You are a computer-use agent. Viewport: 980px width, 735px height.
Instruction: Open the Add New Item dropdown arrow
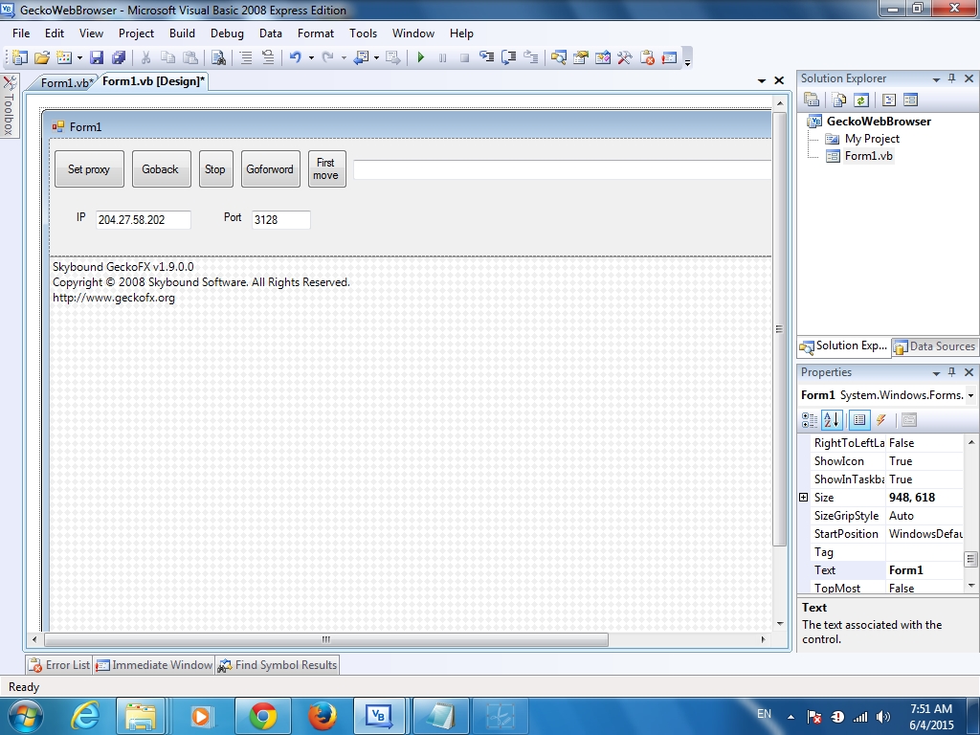coord(79,58)
